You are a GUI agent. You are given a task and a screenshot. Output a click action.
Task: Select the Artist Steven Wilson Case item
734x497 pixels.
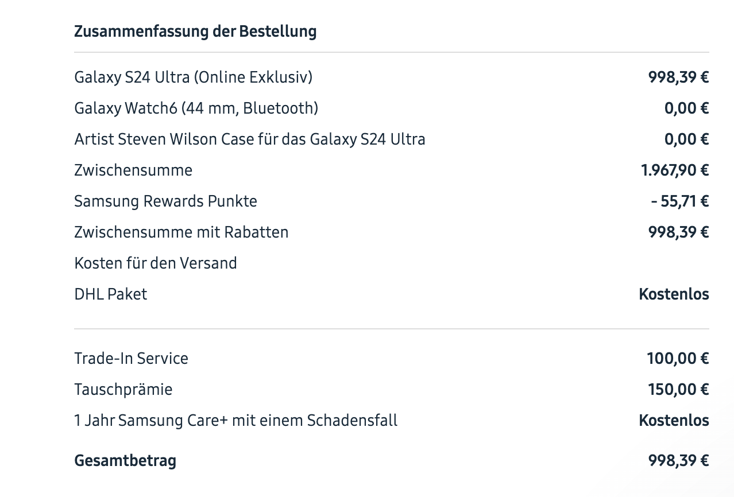(x=249, y=139)
